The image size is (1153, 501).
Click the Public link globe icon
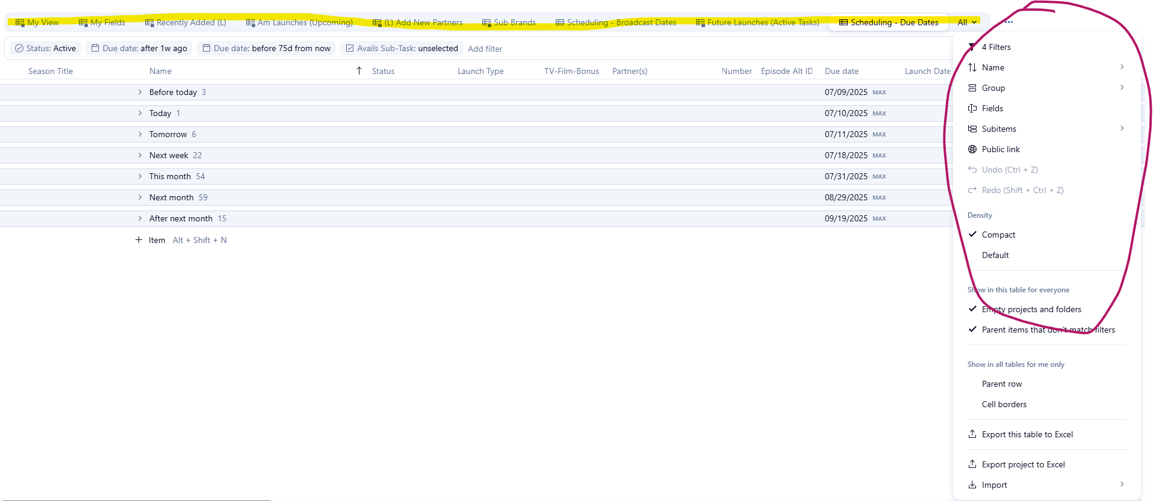point(972,149)
